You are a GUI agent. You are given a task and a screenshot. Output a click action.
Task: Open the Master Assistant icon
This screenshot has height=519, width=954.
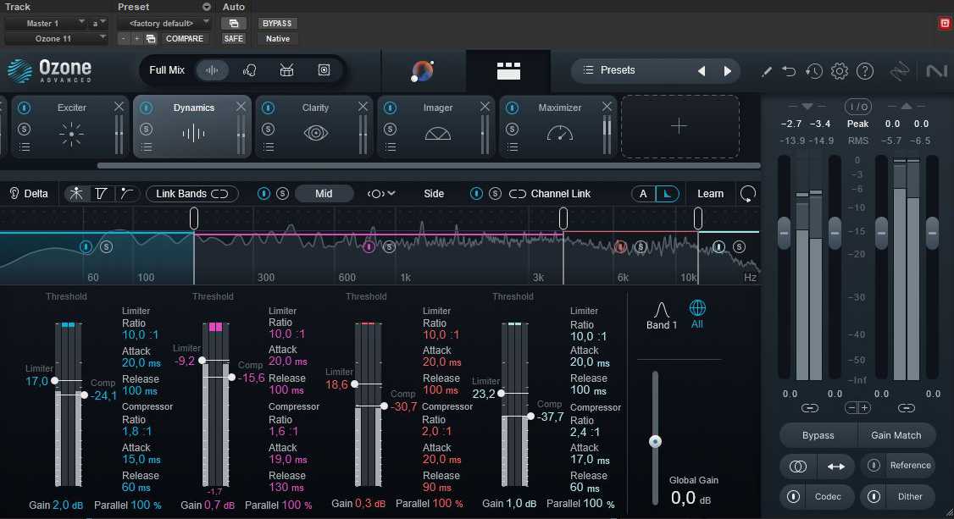pos(422,71)
